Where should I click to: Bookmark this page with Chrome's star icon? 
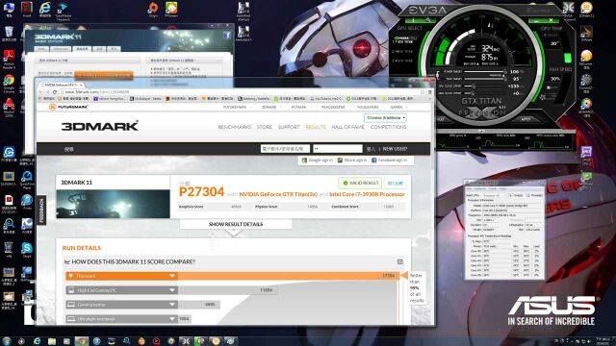423,92
